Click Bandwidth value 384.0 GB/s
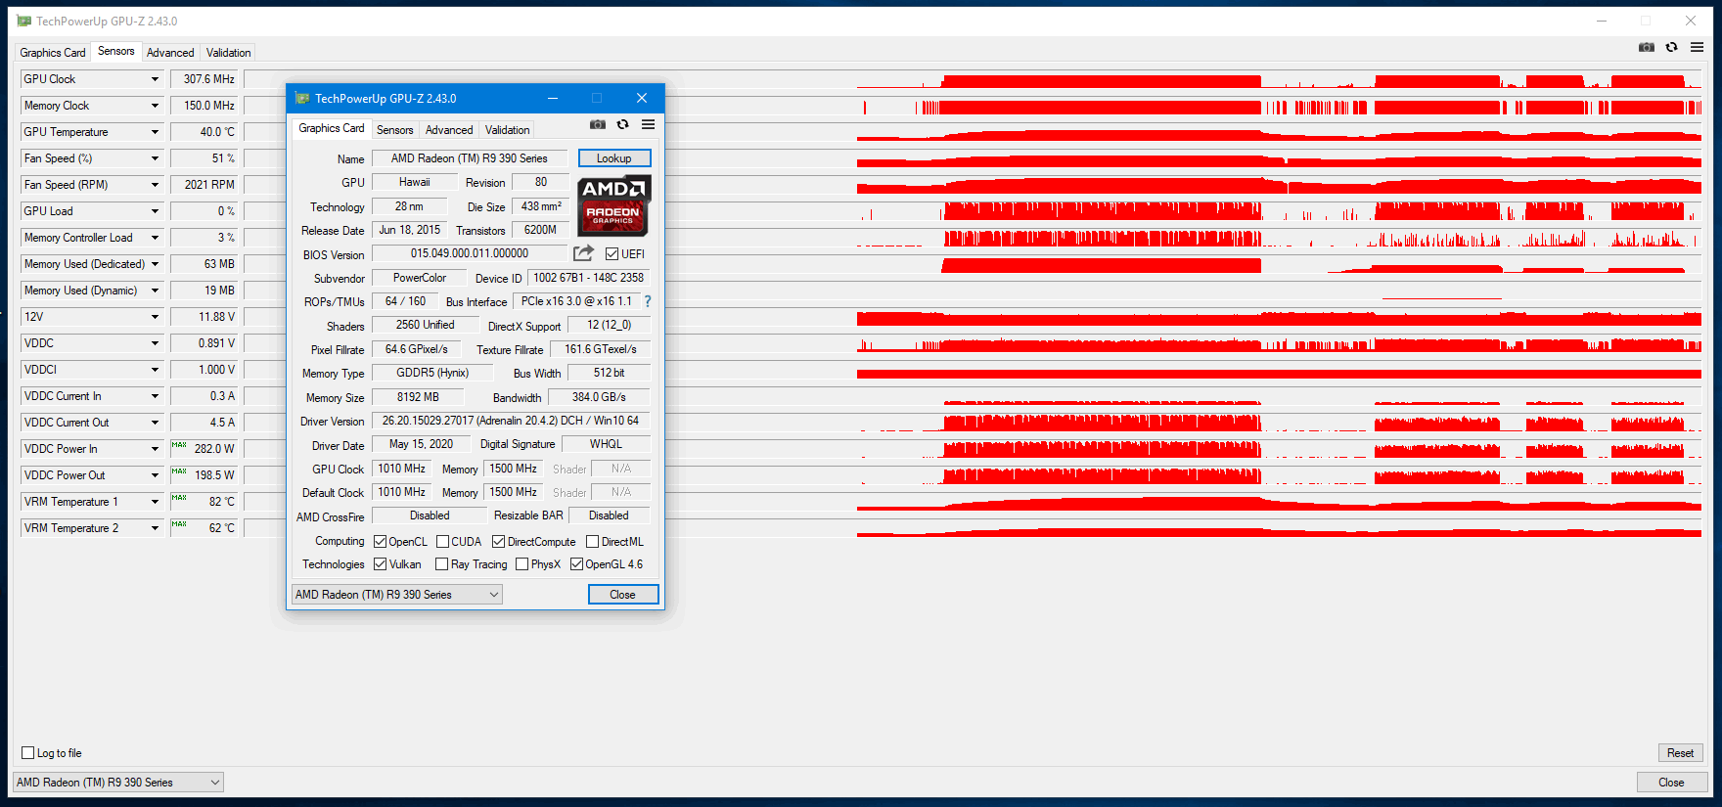The width and height of the screenshot is (1722, 807). pos(599,397)
